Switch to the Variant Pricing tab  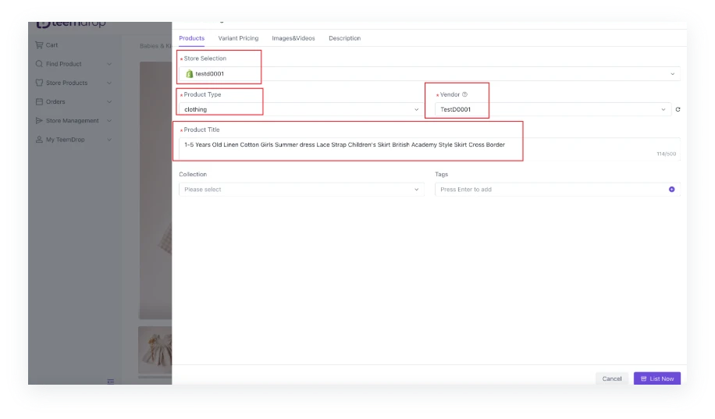[238, 38]
